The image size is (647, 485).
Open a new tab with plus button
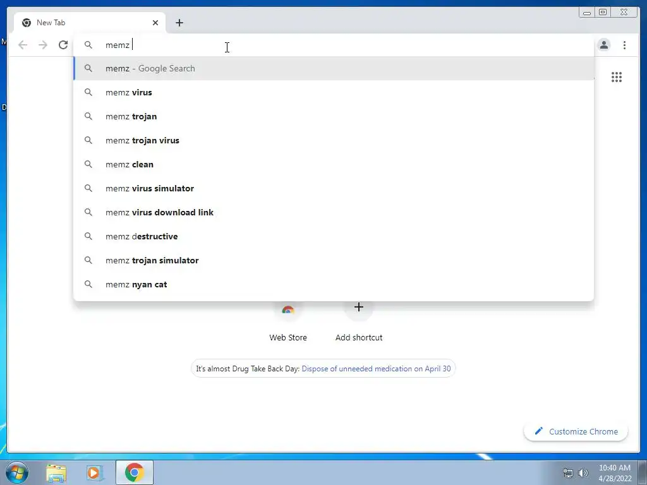point(179,23)
